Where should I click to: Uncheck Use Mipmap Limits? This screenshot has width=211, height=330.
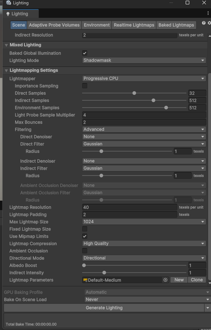[84, 236]
